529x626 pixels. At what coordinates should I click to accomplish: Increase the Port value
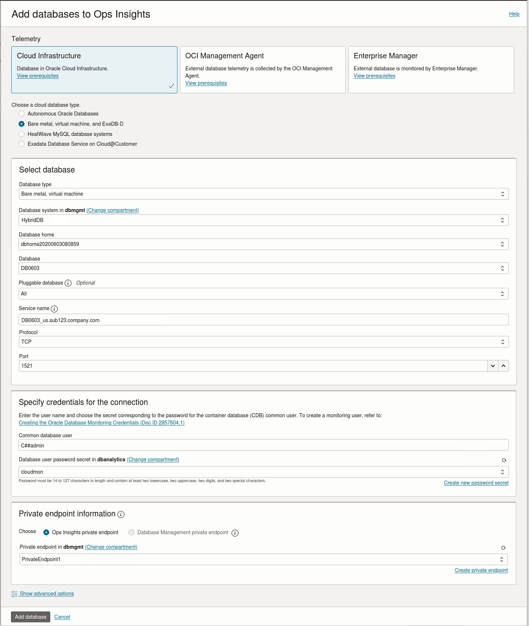[x=503, y=366]
